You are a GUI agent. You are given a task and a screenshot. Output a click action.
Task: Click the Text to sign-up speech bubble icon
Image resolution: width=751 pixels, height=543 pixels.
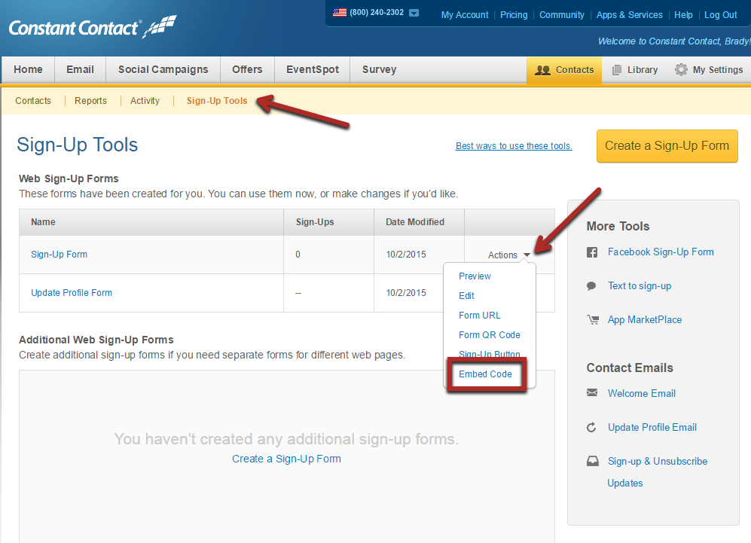tap(591, 286)
